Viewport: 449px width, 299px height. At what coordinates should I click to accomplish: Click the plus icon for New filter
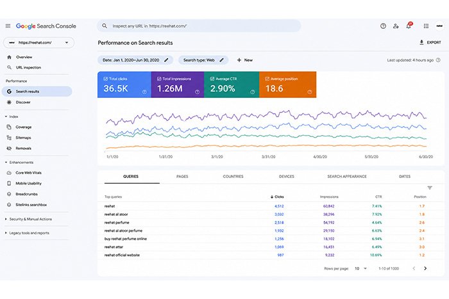[x=239, y=60]
